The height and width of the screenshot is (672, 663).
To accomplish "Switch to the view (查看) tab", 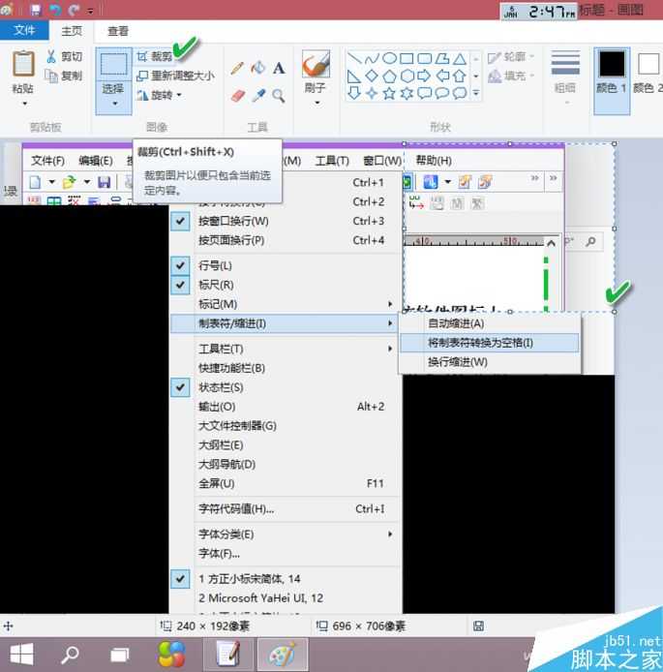I will [x=118, y=31].
